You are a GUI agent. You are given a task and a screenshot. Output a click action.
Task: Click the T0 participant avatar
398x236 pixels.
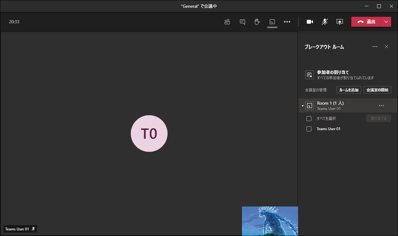[149, 134]
